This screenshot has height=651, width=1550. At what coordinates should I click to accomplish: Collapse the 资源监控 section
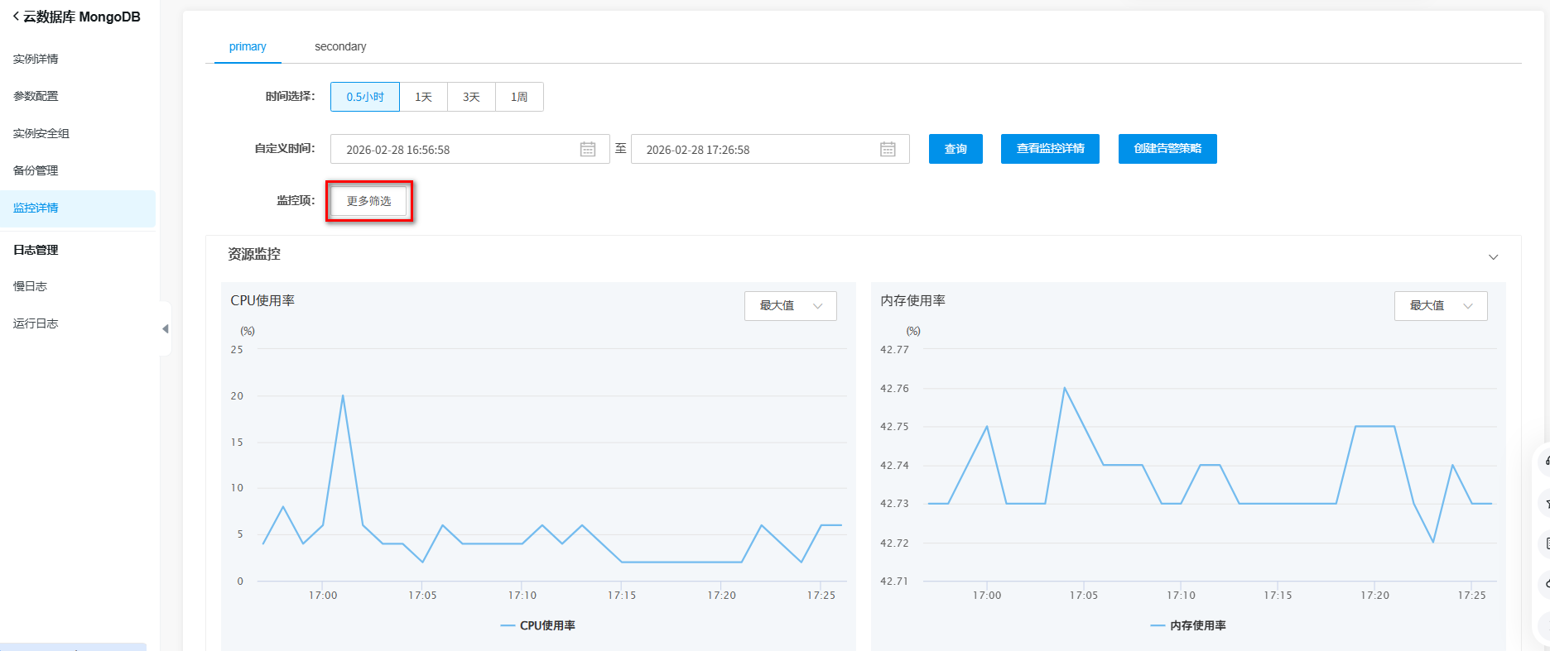pyautogui.click(x=1493, y=256)
